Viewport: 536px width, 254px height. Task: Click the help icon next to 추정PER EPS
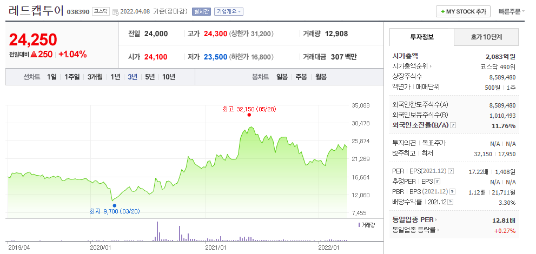tap(437, 181)
